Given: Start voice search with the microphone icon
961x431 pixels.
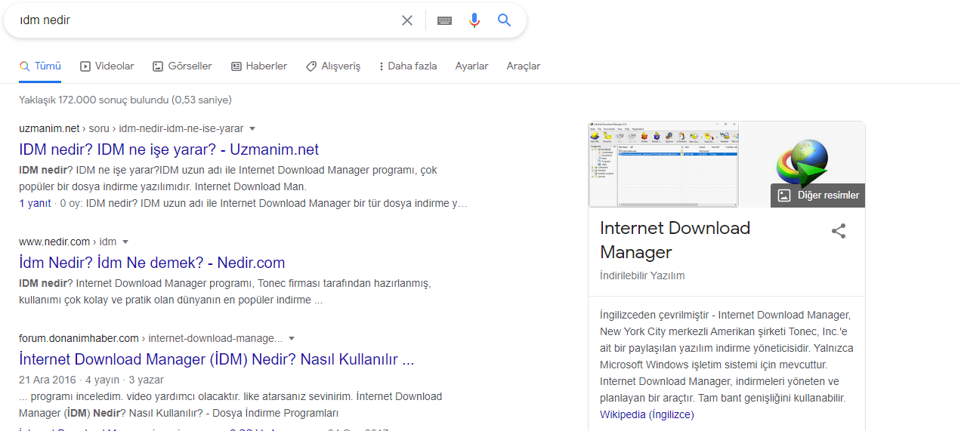Looking at the screenshot, I should pyautogui.click(x=474, y=20).
